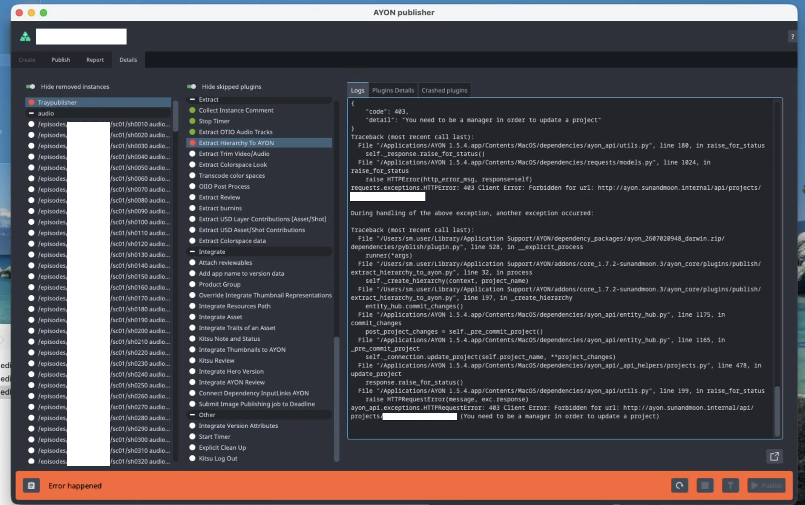
Task: Select Extract Colorspace data plugin
Action: click(x=259, y=241)
